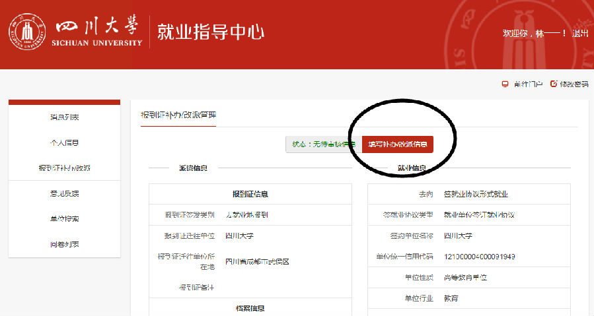Open 个人信息 from the sidebar
594x316 pixels.
tap(64, 142)
